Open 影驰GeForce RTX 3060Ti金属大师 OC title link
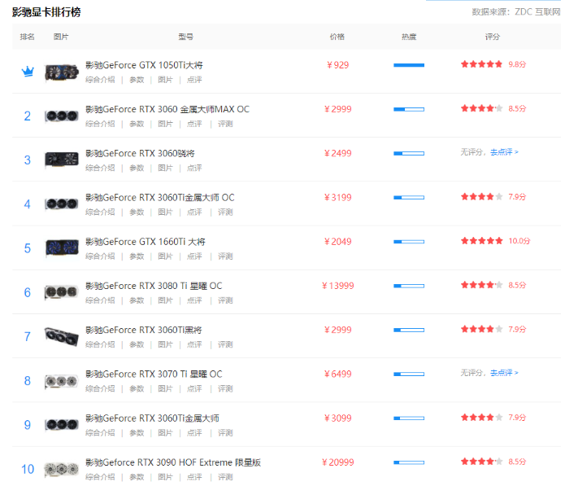565x486 pixels. pos(159,197)
